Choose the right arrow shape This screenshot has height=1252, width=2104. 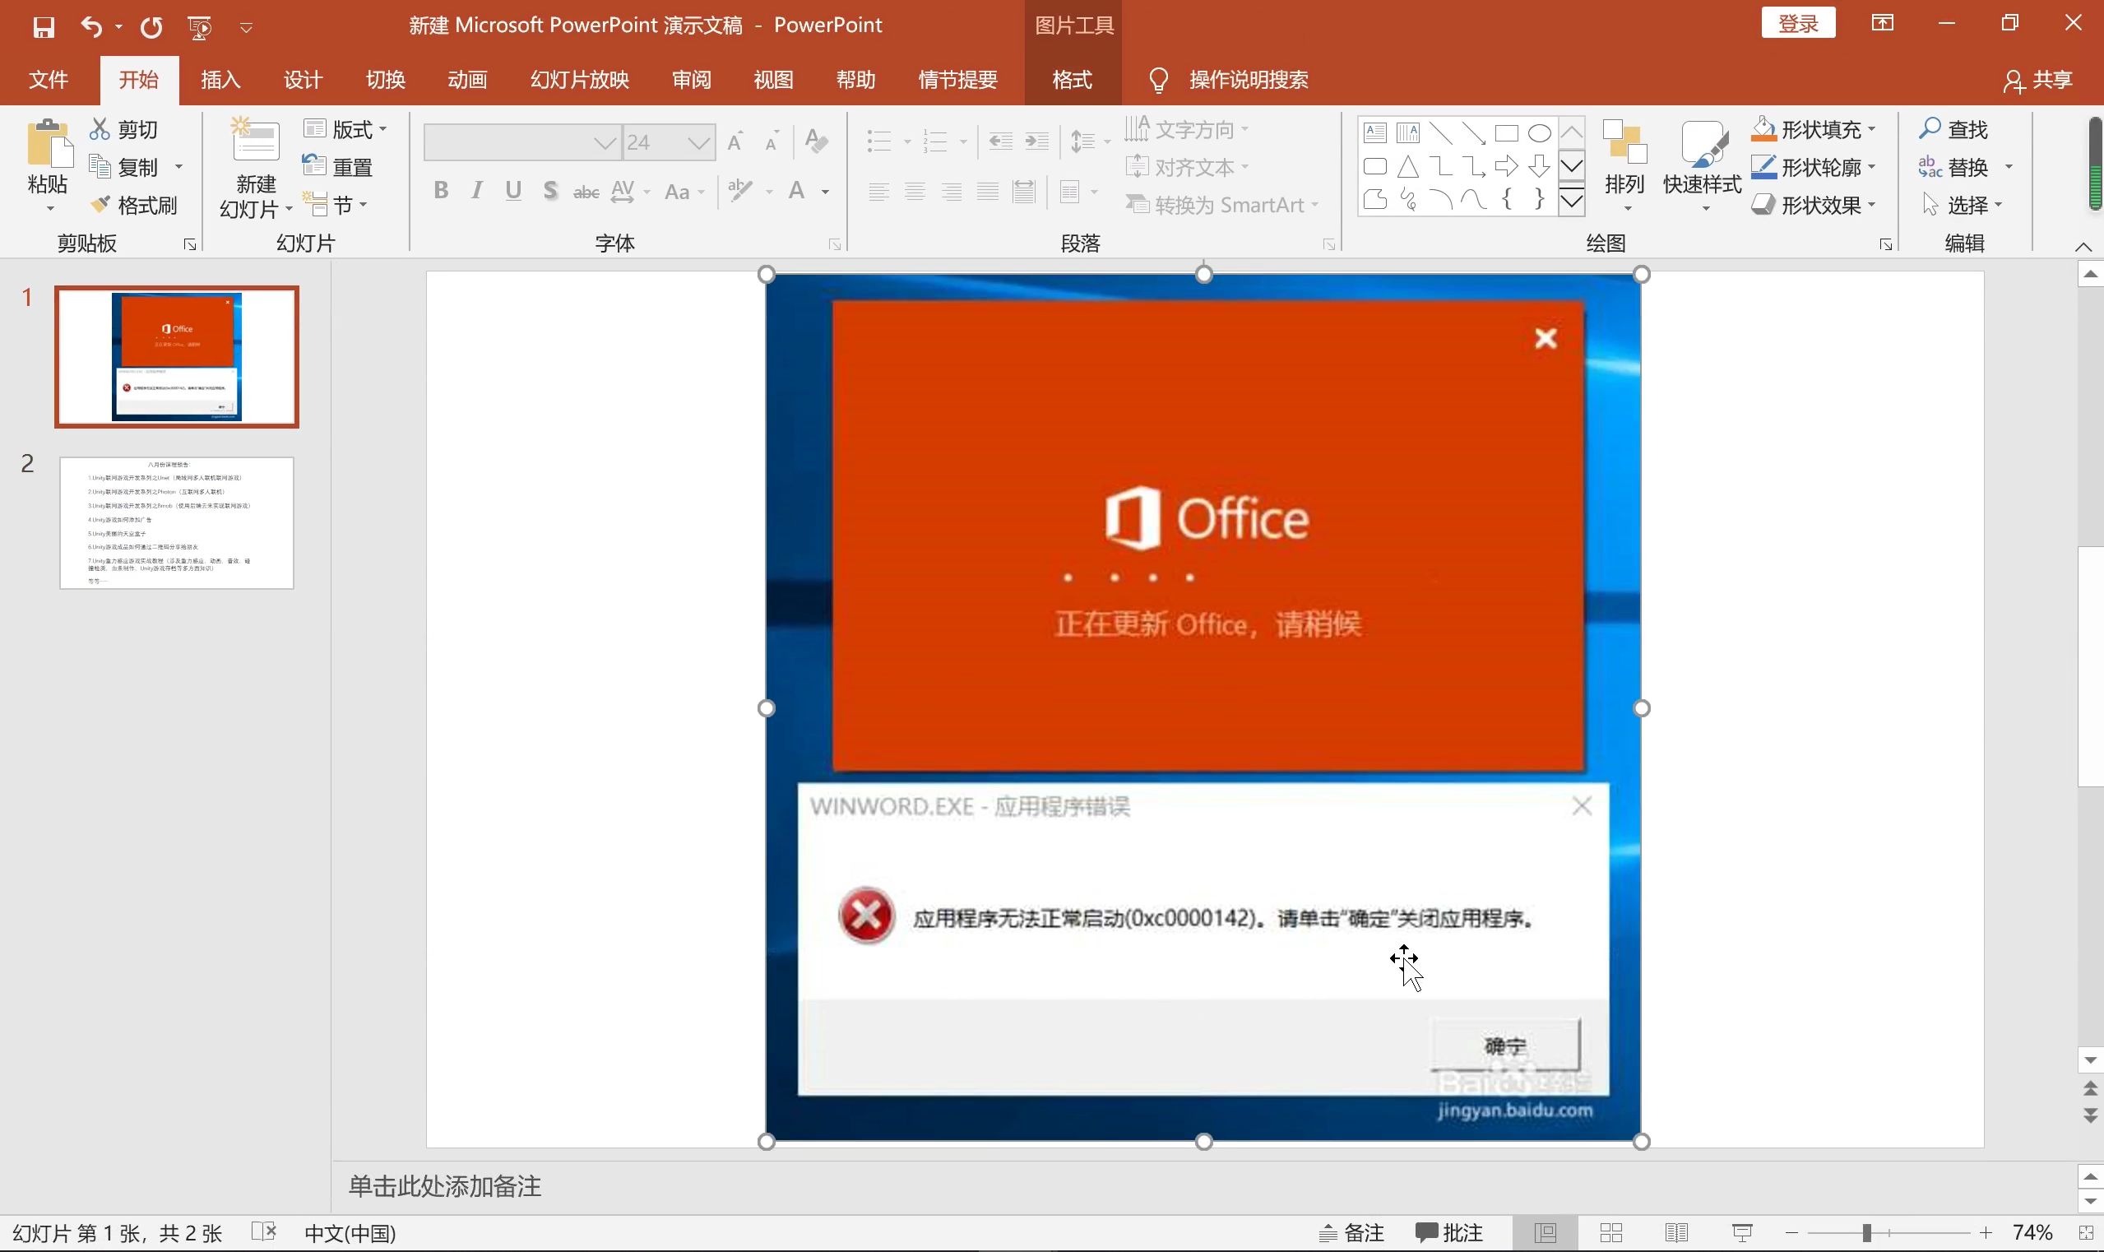point(1507,166)
